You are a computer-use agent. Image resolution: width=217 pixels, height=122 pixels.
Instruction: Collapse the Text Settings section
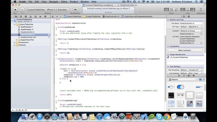[168, 66]
